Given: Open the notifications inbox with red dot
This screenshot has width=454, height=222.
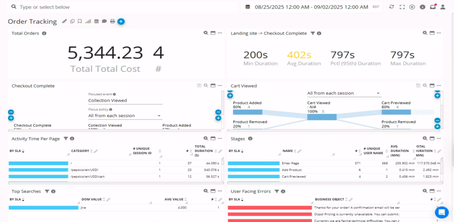Looking at the screenshot, I should click(433, 7).
